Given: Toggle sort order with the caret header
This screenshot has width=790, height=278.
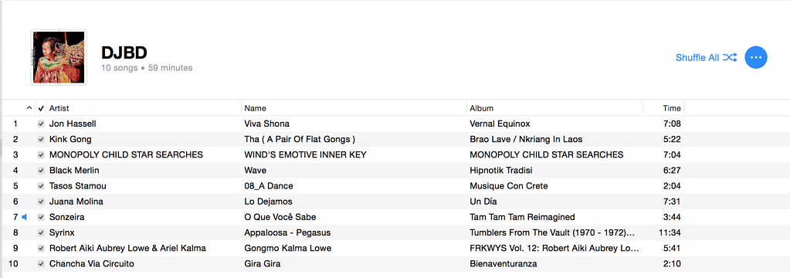Looking at the screenshot, I should point(29,108).
